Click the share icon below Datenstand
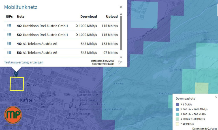The height and width of the screenshot is (130, 218). tap(120, 62)
